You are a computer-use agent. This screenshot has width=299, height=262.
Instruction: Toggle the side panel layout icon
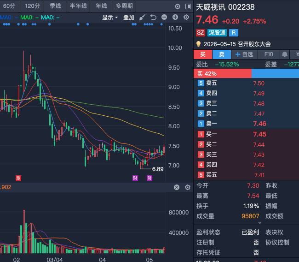[188, 6]
